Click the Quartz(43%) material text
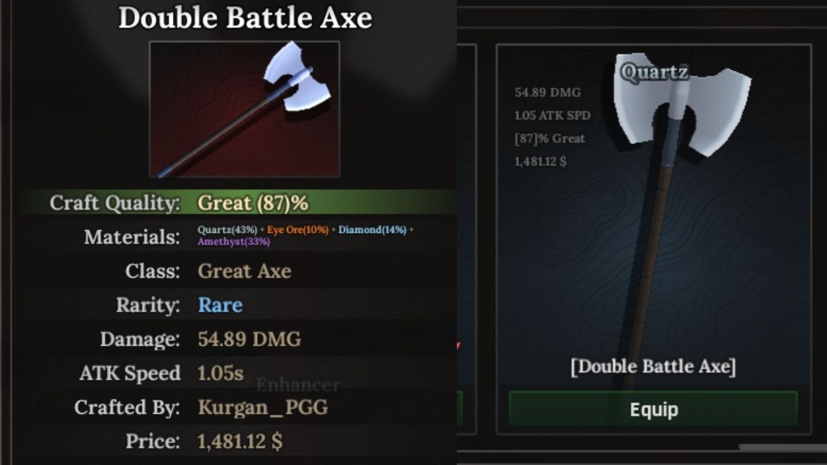 (227, 229)
